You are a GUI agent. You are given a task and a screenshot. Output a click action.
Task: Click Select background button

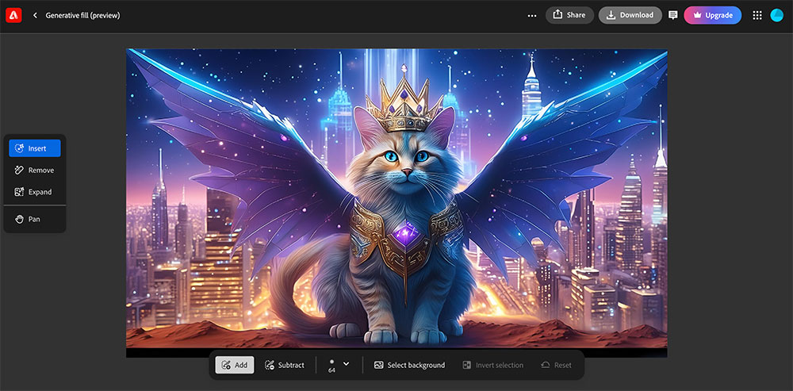(x=409, y=365)
